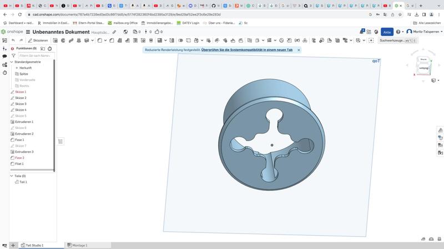Toggle the feature list panel handle
This screenshot has height=249, width=444.
pyautogui.click(x=60, y=142)
